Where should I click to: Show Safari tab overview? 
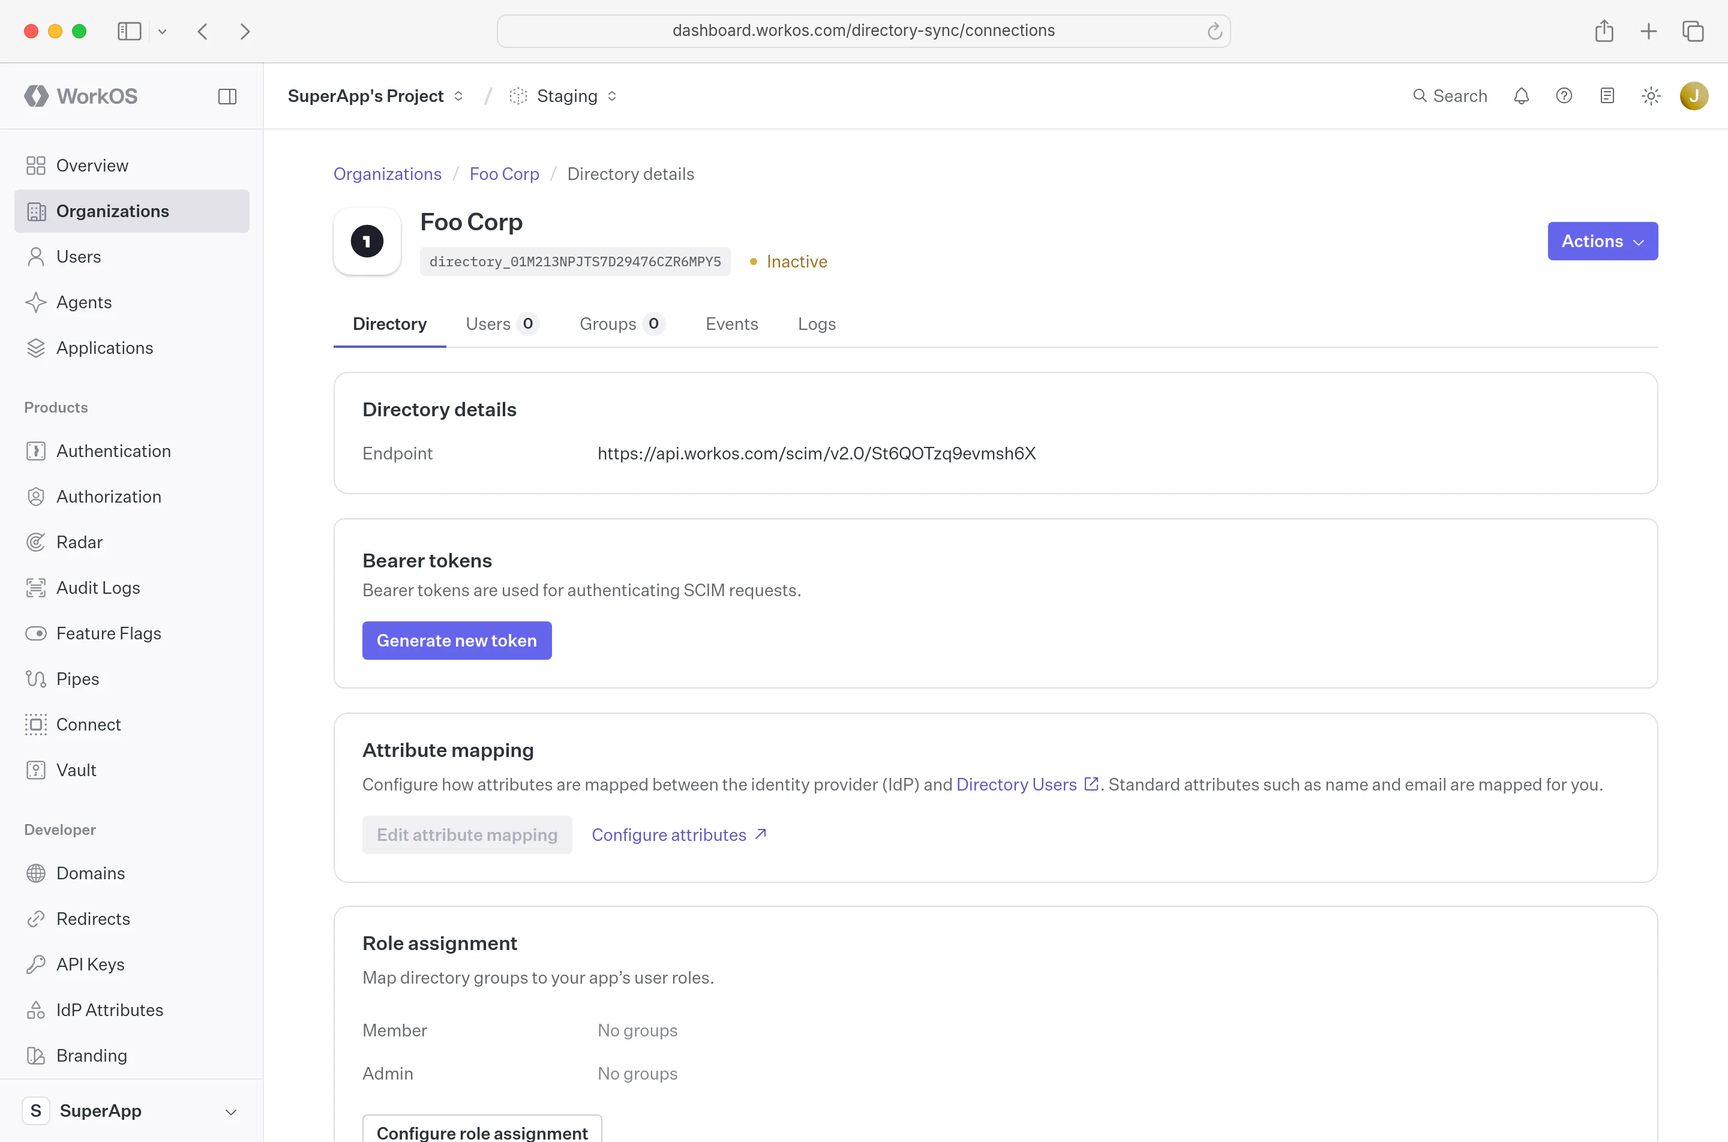pyautogui.click(x=1693, y=31)
